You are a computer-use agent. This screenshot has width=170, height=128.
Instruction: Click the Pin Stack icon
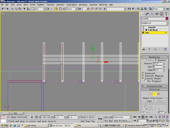[x=143, y=49]
